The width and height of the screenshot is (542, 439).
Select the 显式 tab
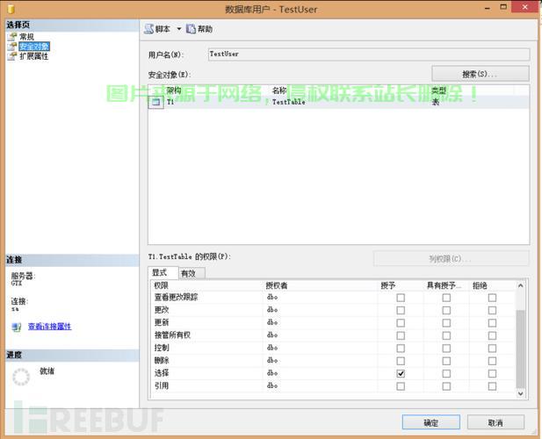pyautogui.click(x=160, y=273)
